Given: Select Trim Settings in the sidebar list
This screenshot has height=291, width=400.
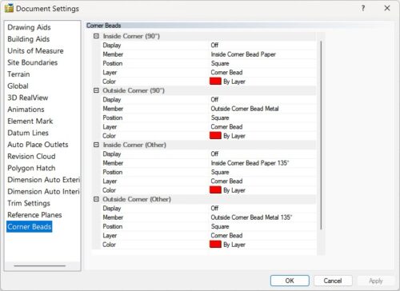Looking at the screenshot, I should 29,203.
